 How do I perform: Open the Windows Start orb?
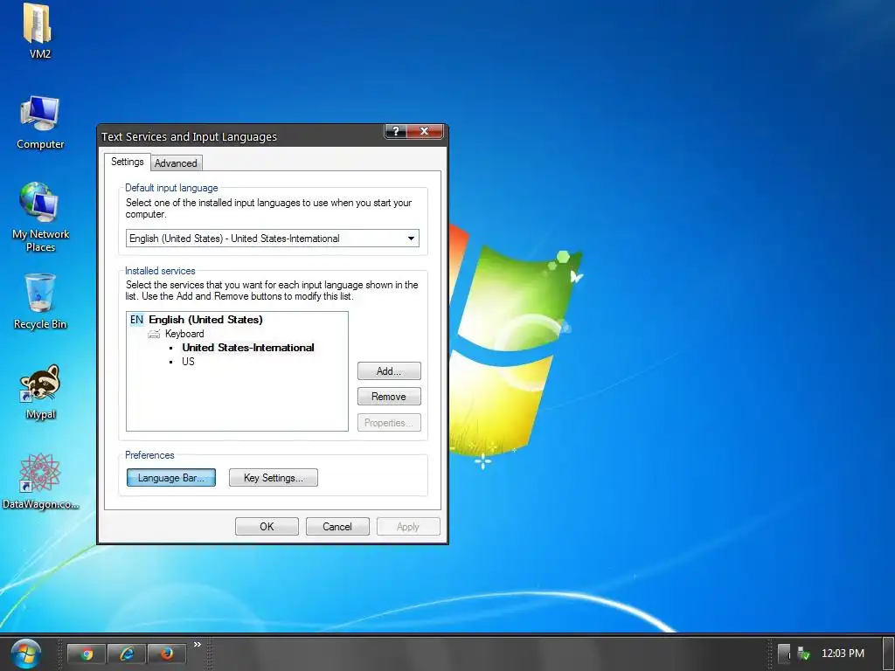tap(25, 654)
